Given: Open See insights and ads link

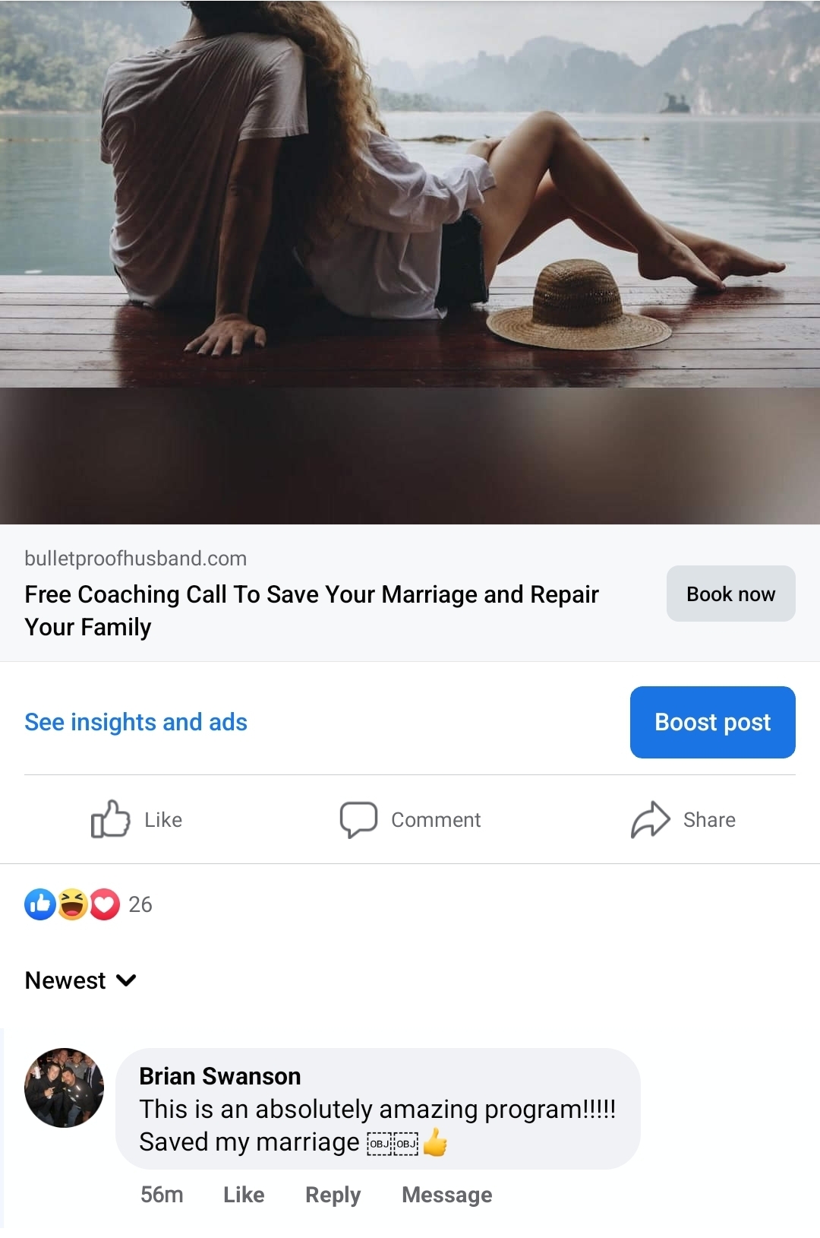Looking at the screenshot, I should click(136, 722).
